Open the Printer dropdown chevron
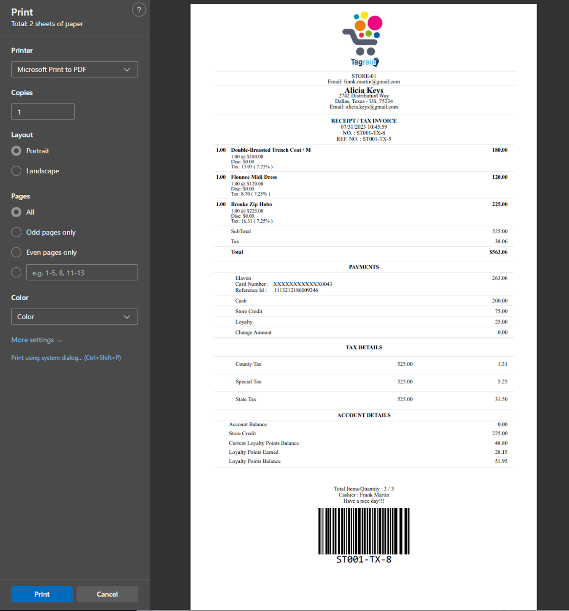This screenshot has height=611, width=569. click(127, 70)
